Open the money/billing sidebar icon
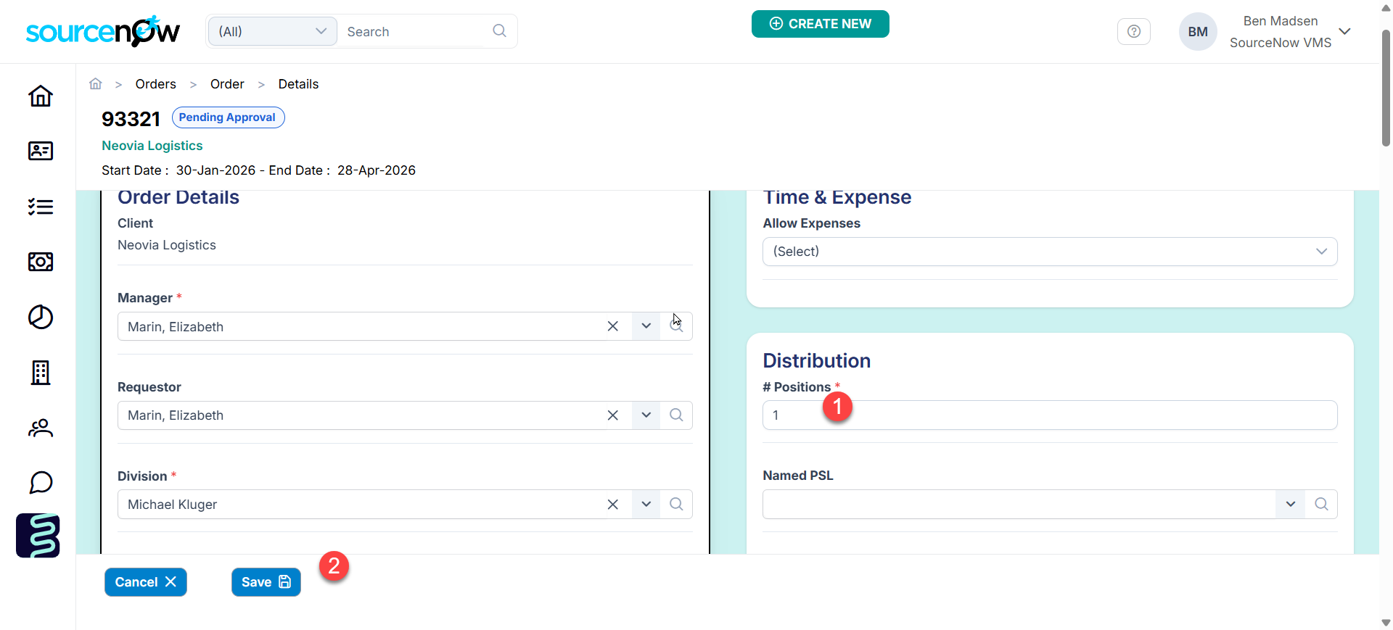Image resolution: width=1393 pixels, height=630 pixels. point(41,262)
